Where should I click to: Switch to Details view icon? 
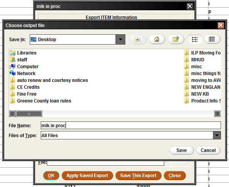tap(212, 39)
